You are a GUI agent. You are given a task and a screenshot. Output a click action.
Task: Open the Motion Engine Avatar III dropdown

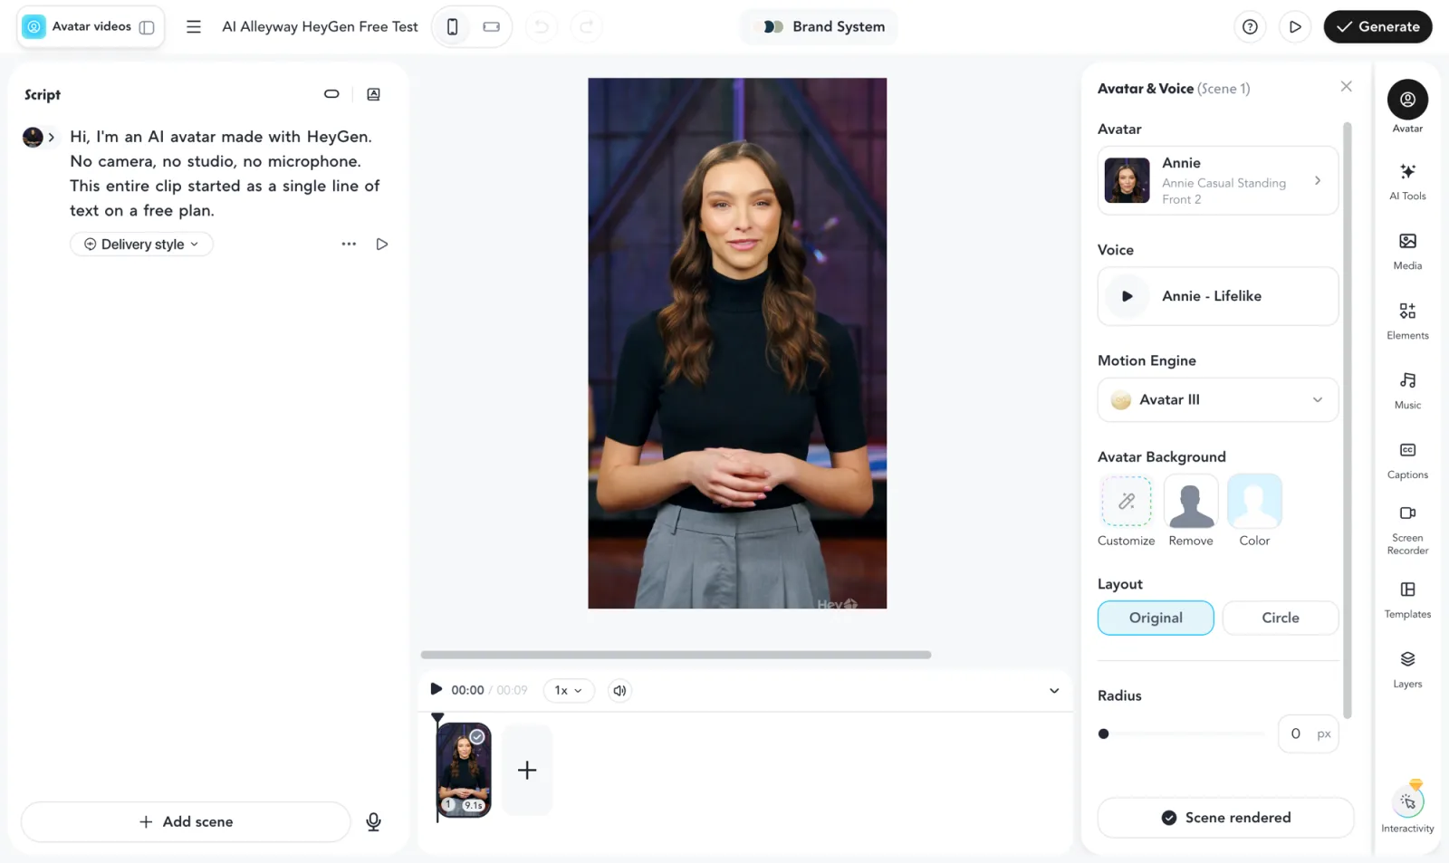[1217, 399]
